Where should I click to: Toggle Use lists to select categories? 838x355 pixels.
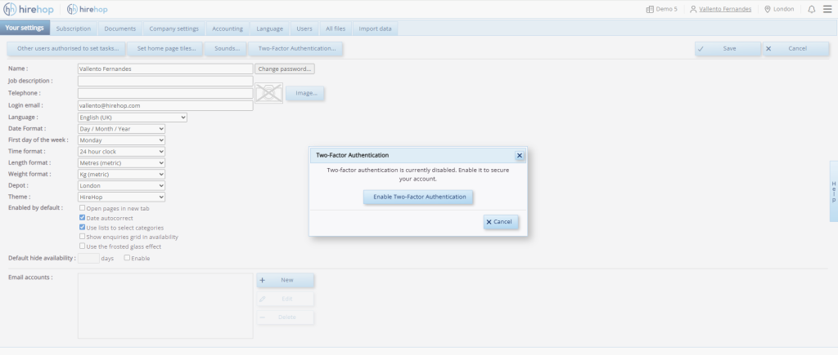(x=83, y=227)
